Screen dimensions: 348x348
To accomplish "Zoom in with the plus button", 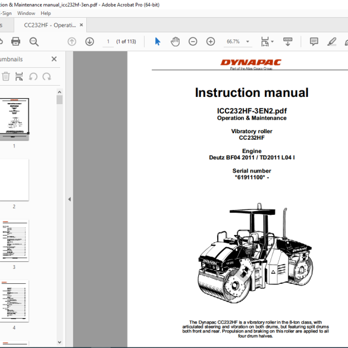I will (x=211, y=42).
